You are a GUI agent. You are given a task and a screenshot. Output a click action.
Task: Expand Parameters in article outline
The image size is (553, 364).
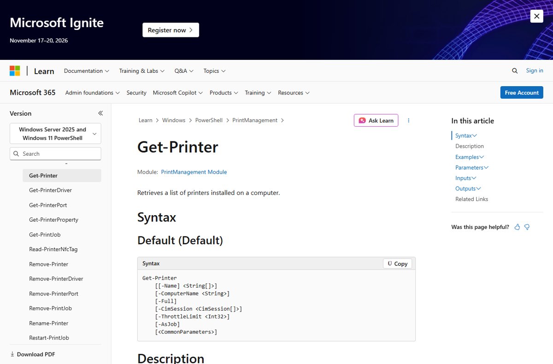(x=472, y=167)
